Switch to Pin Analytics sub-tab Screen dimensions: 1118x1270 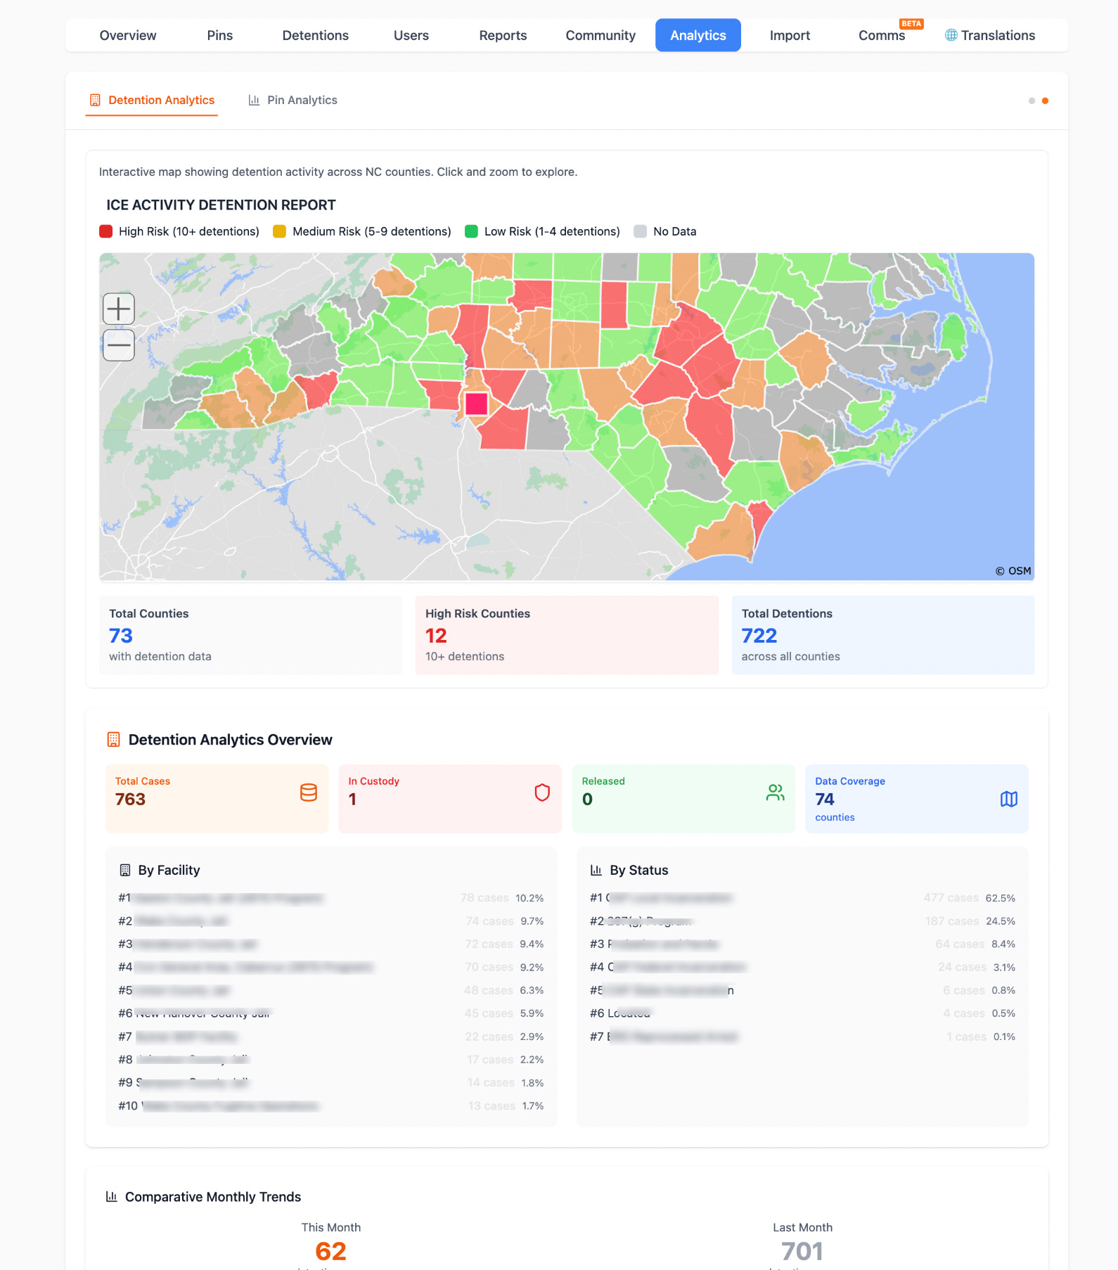[x=293, y=101]
